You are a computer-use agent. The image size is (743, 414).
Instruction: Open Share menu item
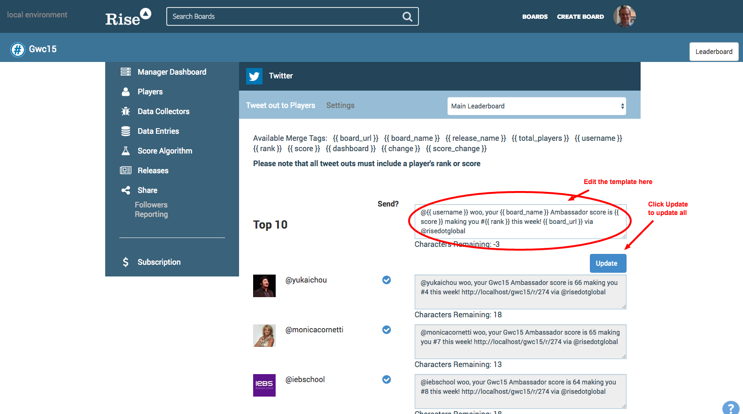[147, 190]
